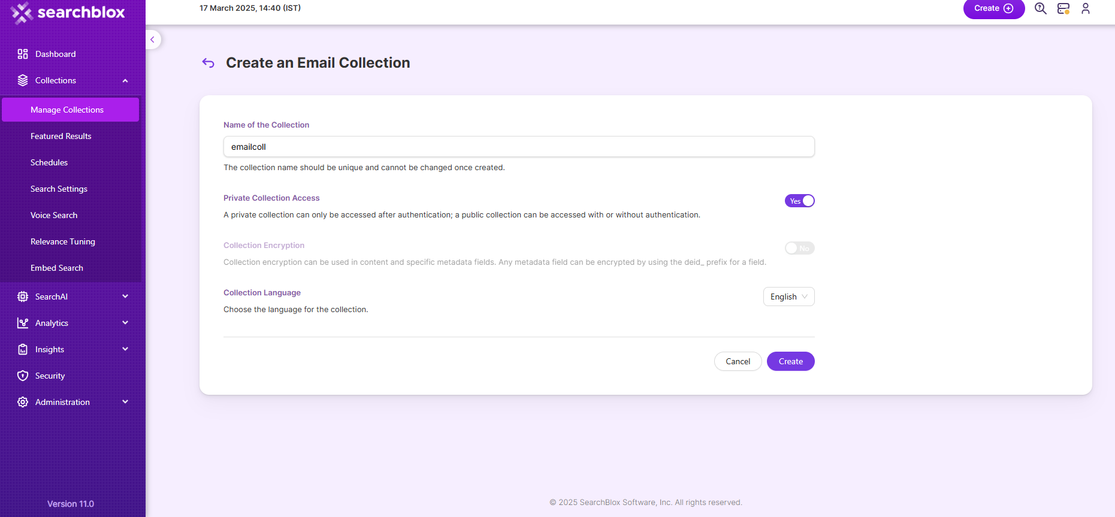Click the form Create button
Viewport: 1115px width, 517px height.
click(790, 361)
